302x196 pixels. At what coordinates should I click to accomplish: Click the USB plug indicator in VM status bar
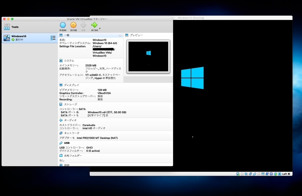click(x=255, y=174)
